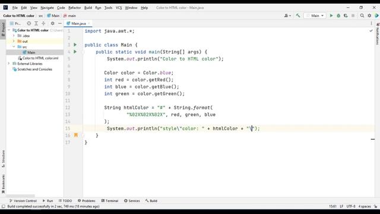Open the Project view selector dropdown
Screen dimensions: 380x214
(15, 23)
